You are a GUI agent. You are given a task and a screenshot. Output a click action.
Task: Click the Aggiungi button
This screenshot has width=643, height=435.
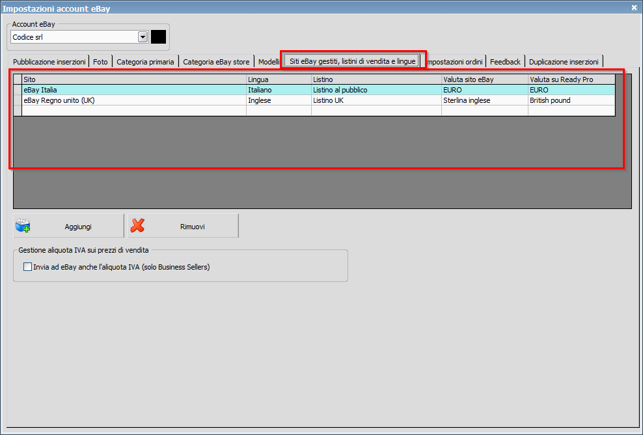point(68,226)
